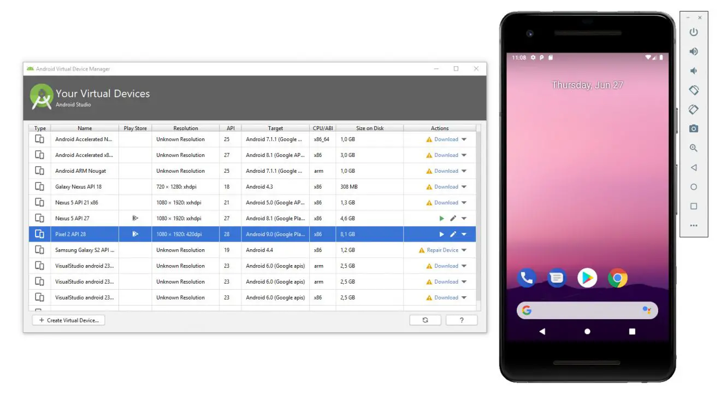Expand actions dropdown for Samsung Galaxy S2
Image resolution: width=721 pixels, height=393 pixels.
coord(464,250)
